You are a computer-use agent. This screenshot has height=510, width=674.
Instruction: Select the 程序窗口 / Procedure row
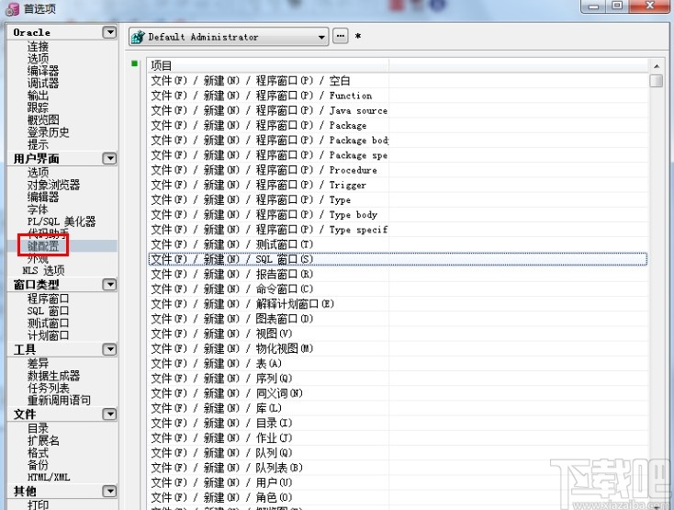click(398, 170)
